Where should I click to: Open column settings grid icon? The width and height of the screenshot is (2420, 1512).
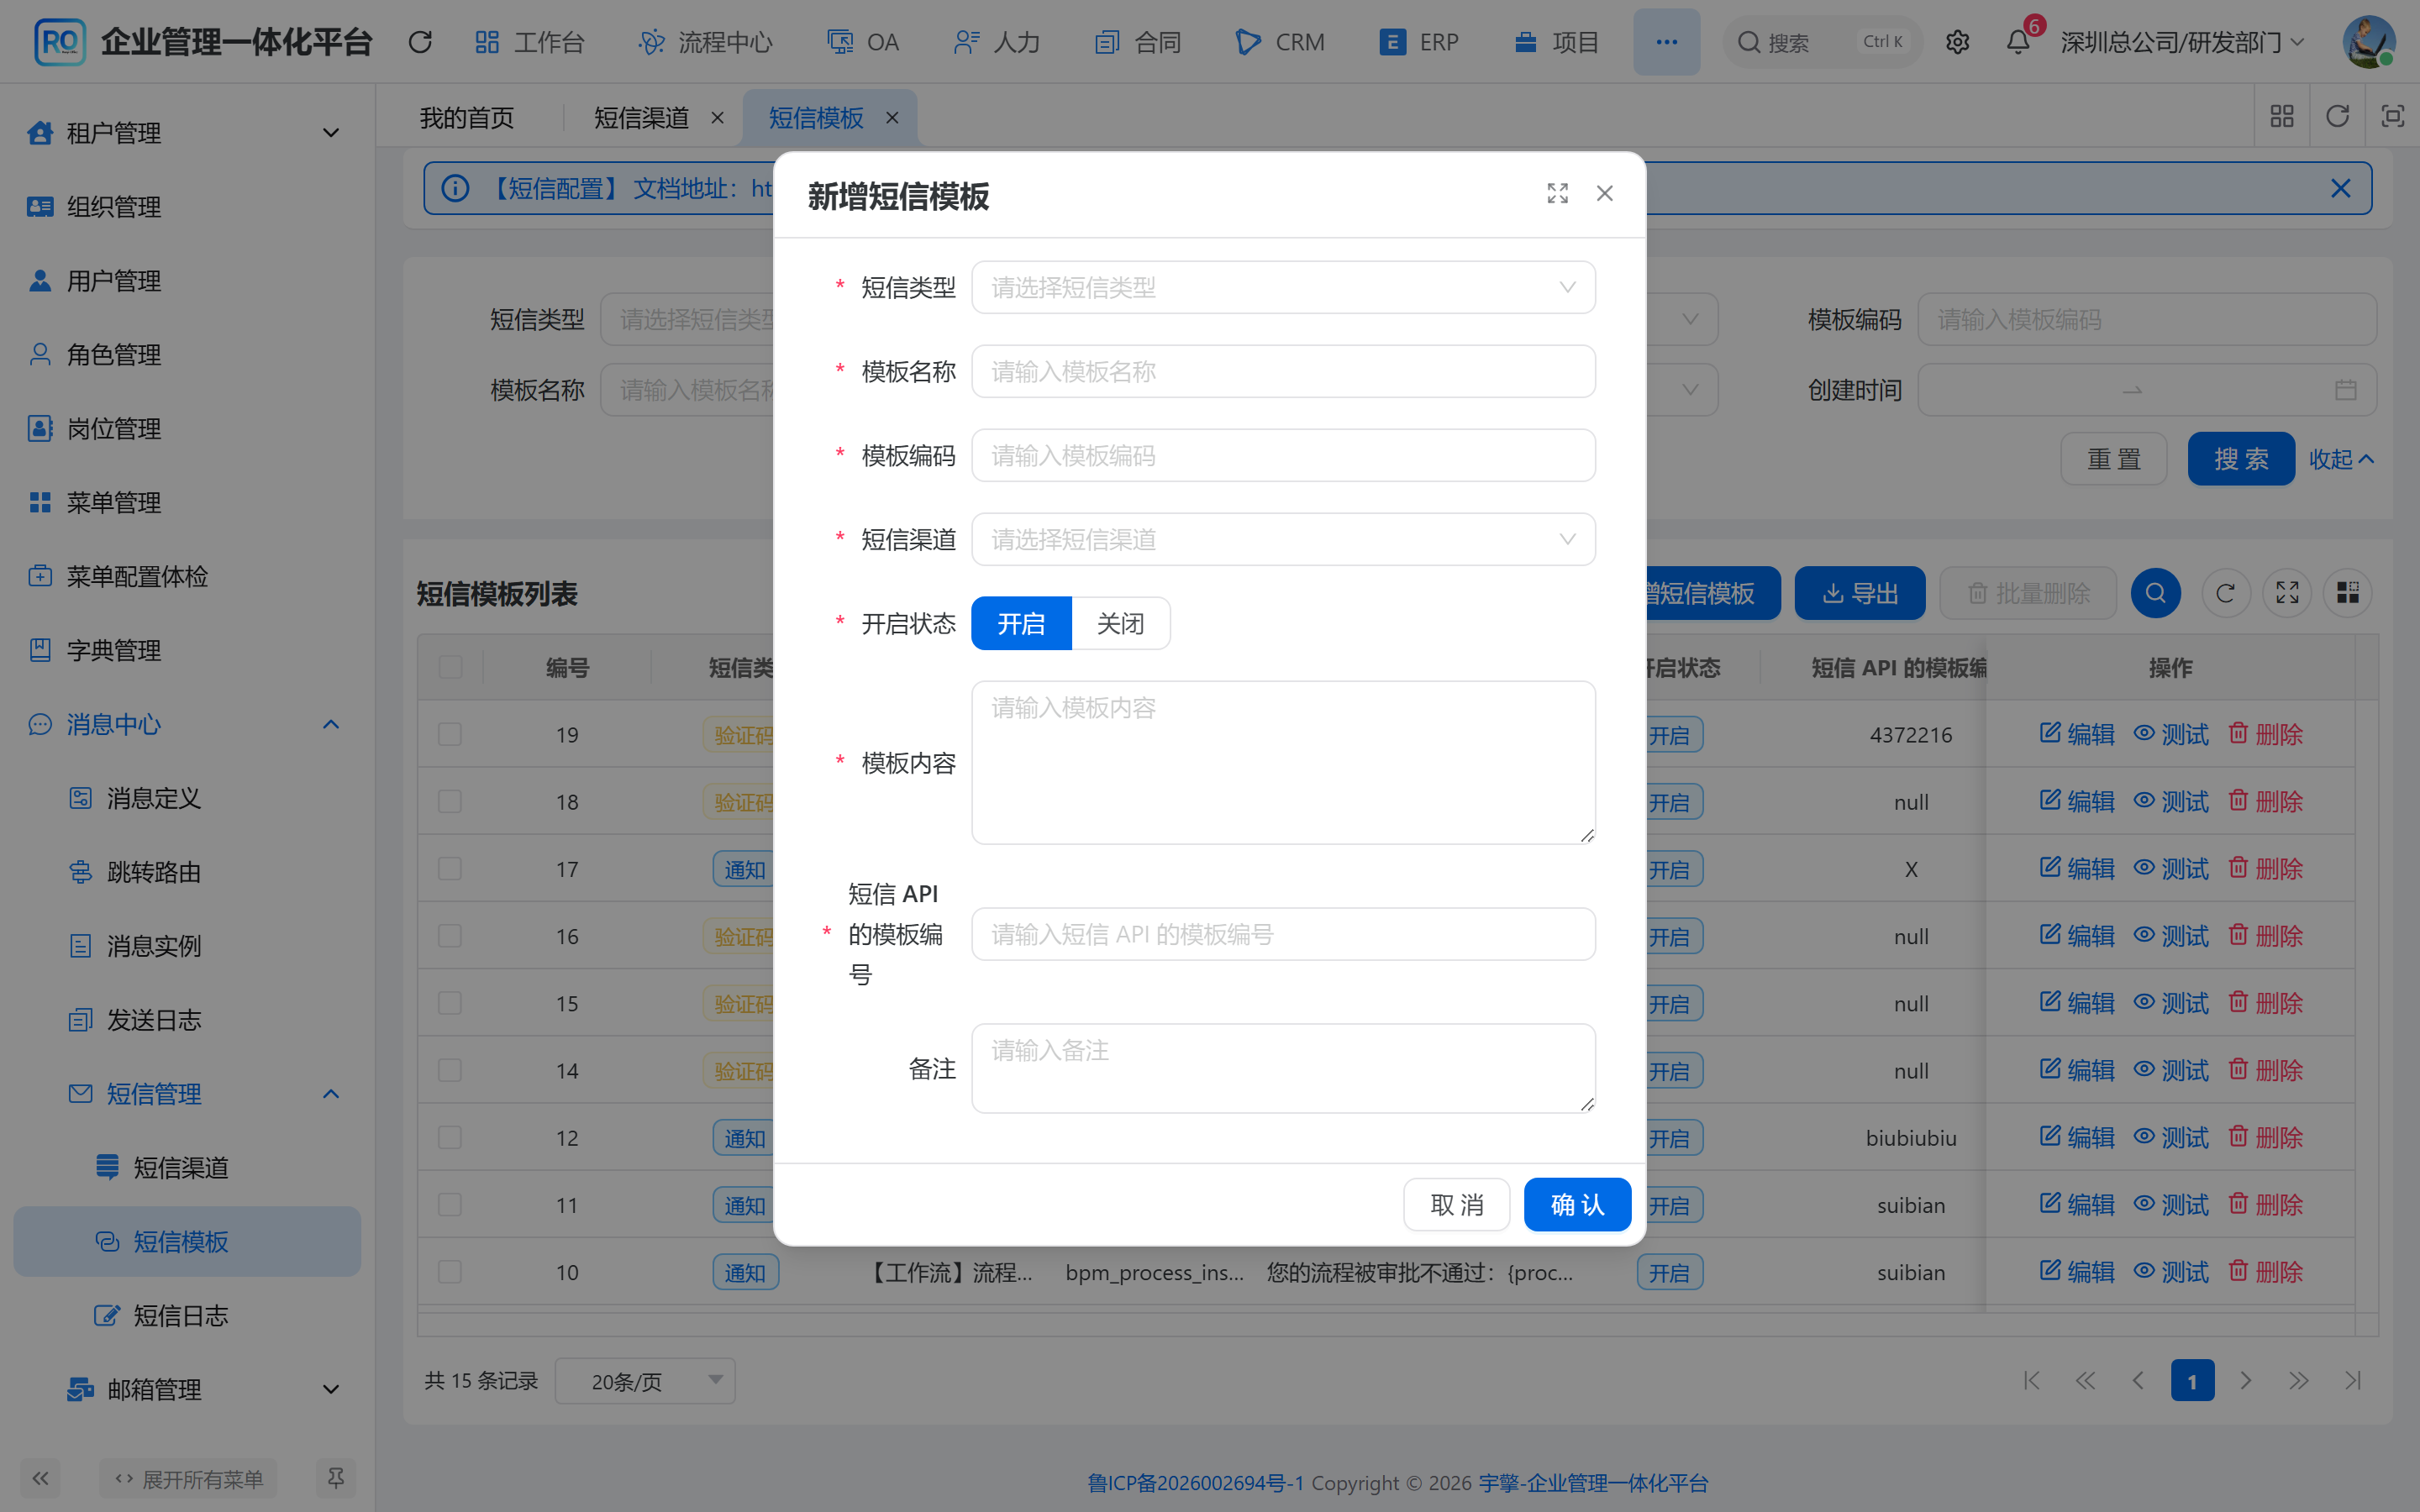tap(2347, 593)
